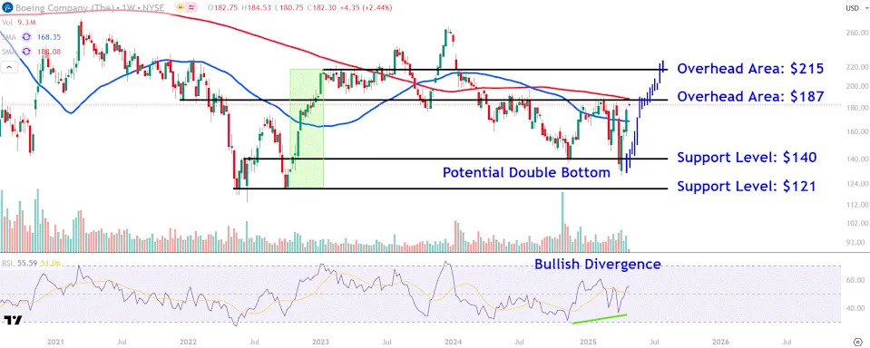Click the pink wavy indicator icon in header
This screenshot has height=348, width=870.
192,8
